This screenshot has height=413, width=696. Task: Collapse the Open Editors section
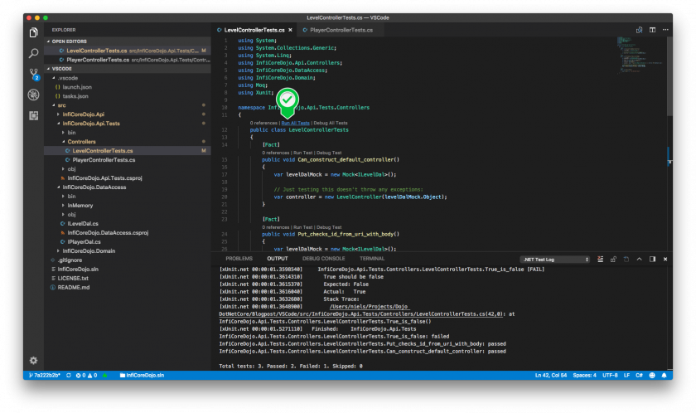[x=127, y=41]
